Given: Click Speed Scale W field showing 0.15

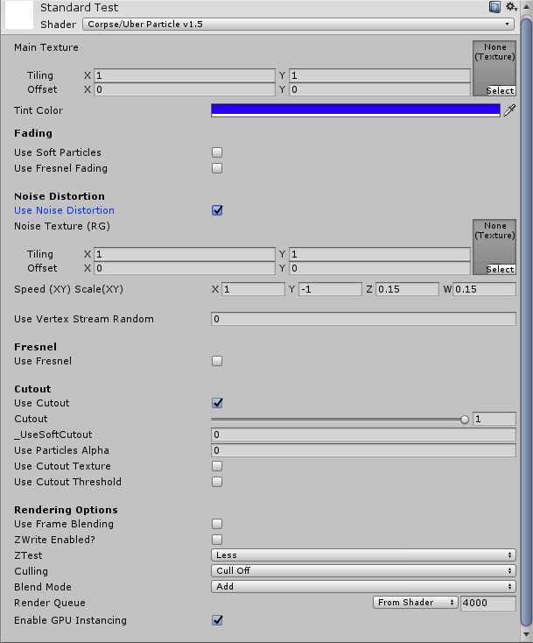Looking at the screenshot, I should tap(484, 289).
